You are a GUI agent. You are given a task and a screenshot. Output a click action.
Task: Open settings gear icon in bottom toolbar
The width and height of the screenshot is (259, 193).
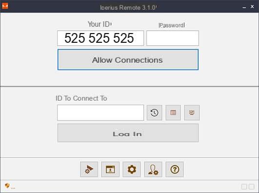[132, 169]
